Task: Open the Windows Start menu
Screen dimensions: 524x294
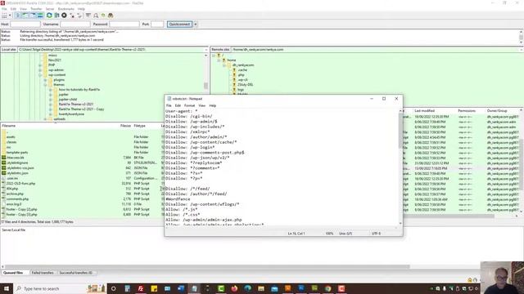Action: click(x=7, y=288)
